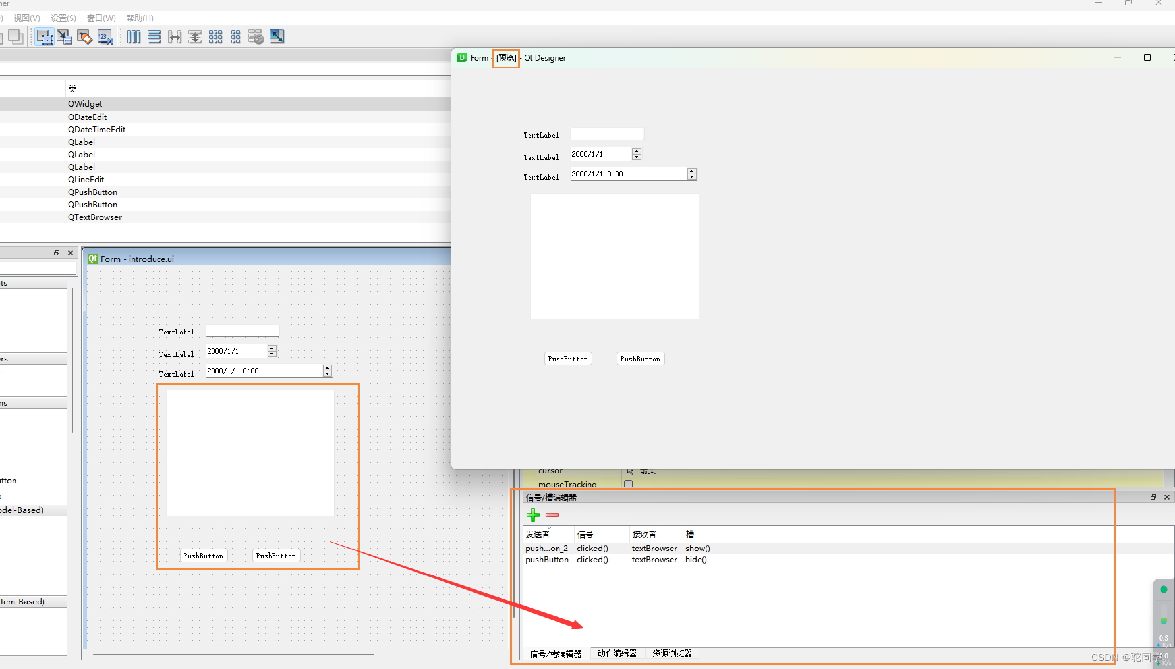Click the preview window's green D icon
1175x669 pixels.
click(462, 57)
